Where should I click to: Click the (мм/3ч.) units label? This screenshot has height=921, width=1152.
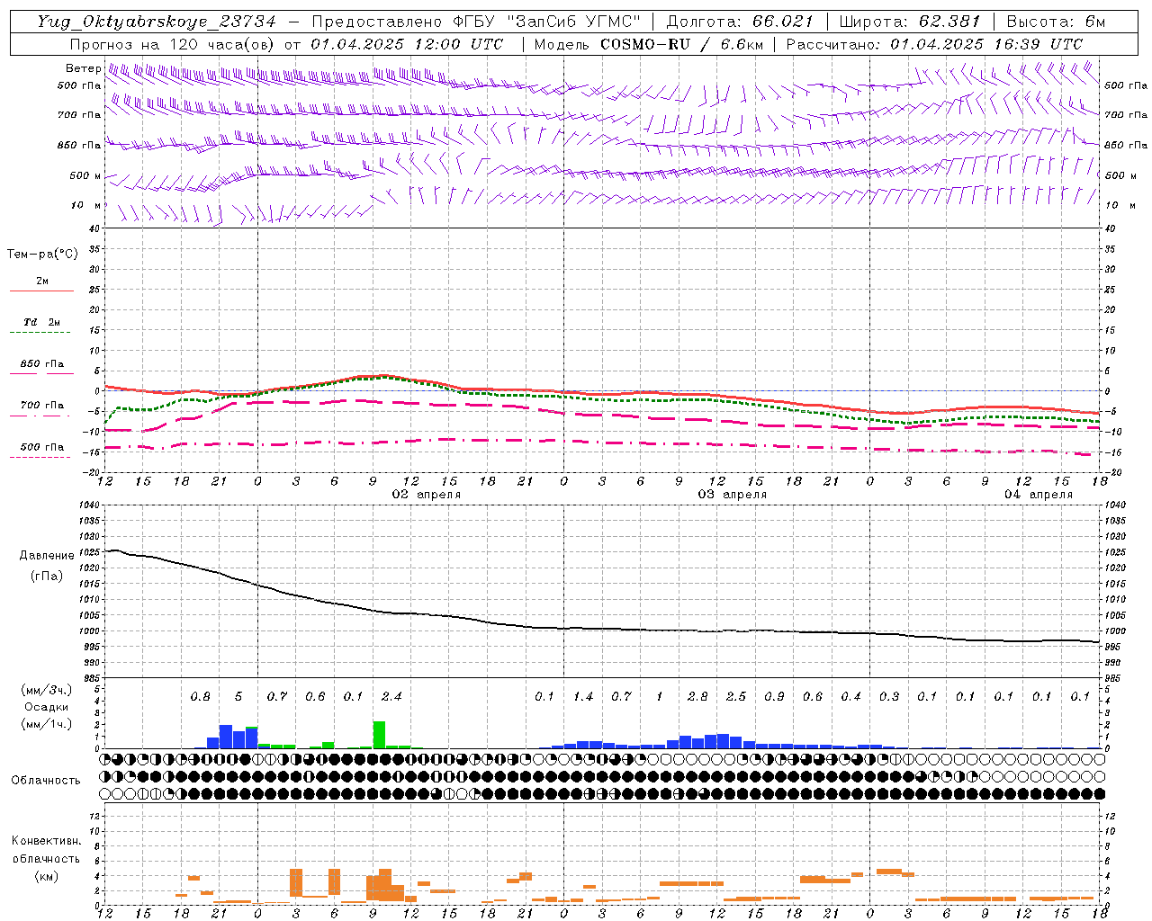click(47, 690)
